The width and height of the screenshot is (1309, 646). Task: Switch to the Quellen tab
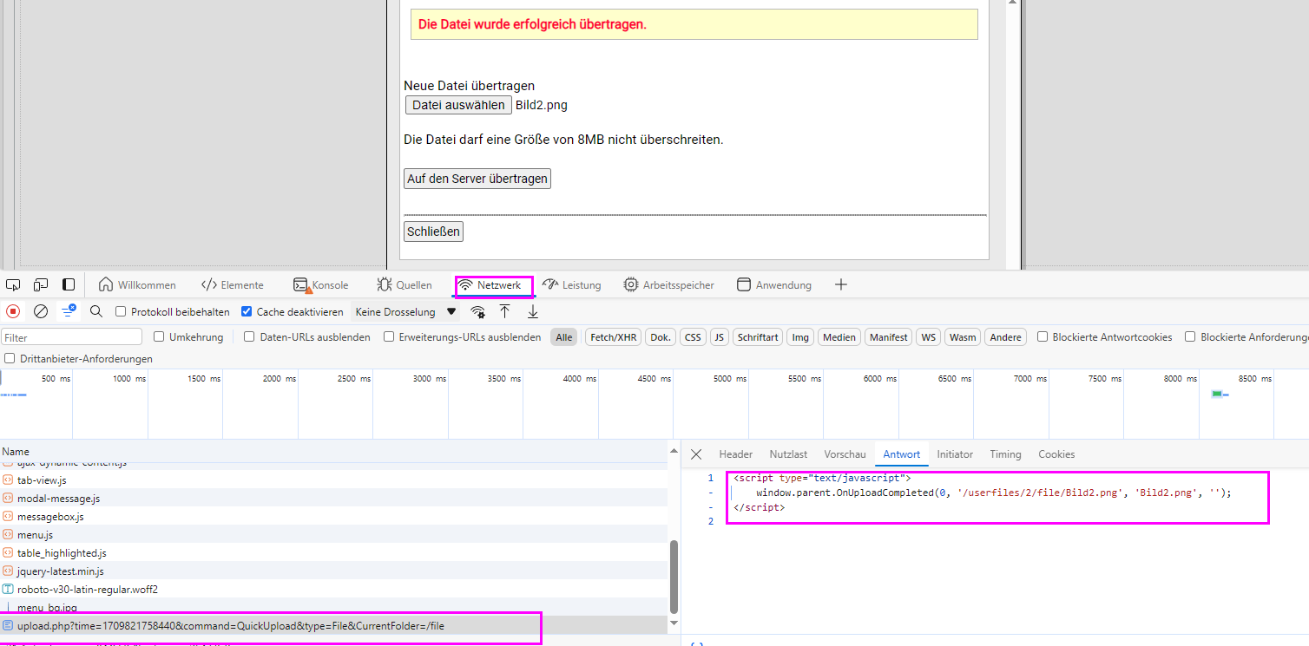[405, 284]
